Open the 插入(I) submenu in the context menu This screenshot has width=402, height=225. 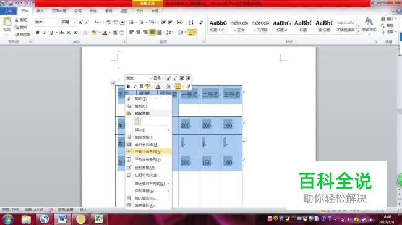tap(148, 130)
